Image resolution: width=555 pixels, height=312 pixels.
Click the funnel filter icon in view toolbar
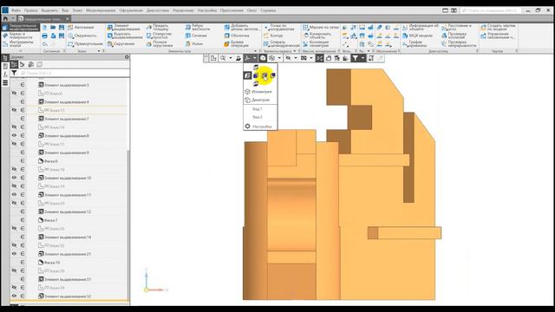coord(355,58)
